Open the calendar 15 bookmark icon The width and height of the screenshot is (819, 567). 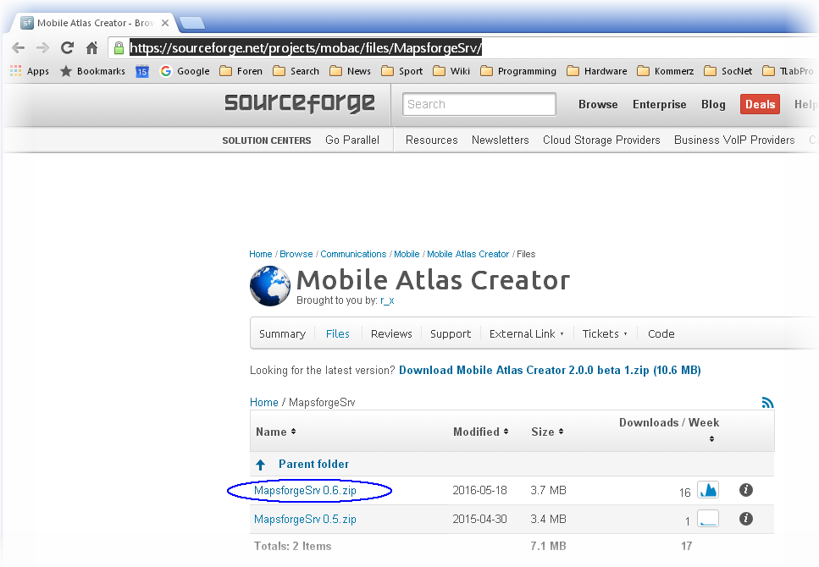coord(142,71)
